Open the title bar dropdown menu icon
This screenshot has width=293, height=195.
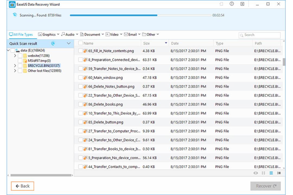click(242, 4)
